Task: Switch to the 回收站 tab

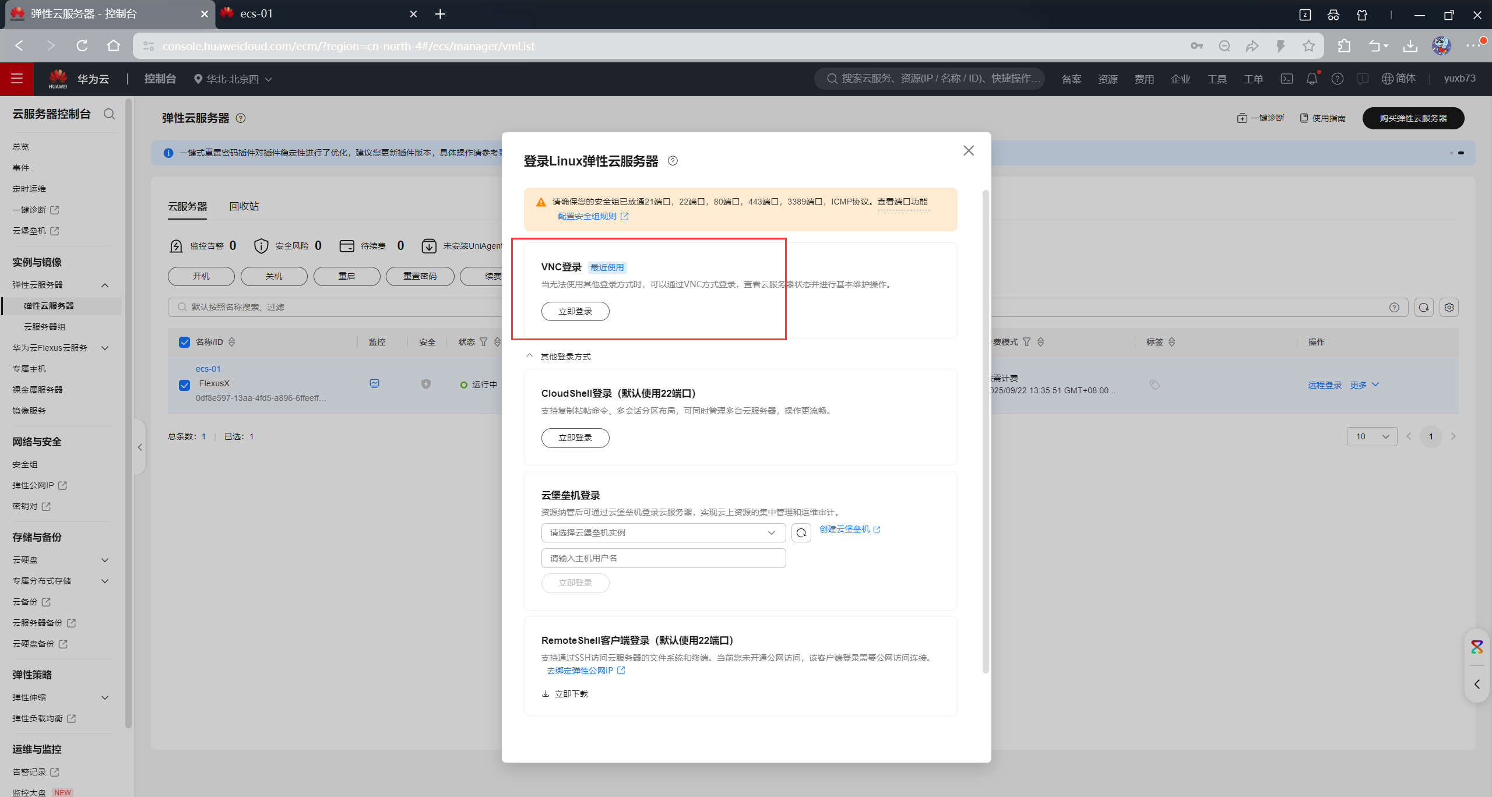Action: pyautogui.click(x=244, y=206)
